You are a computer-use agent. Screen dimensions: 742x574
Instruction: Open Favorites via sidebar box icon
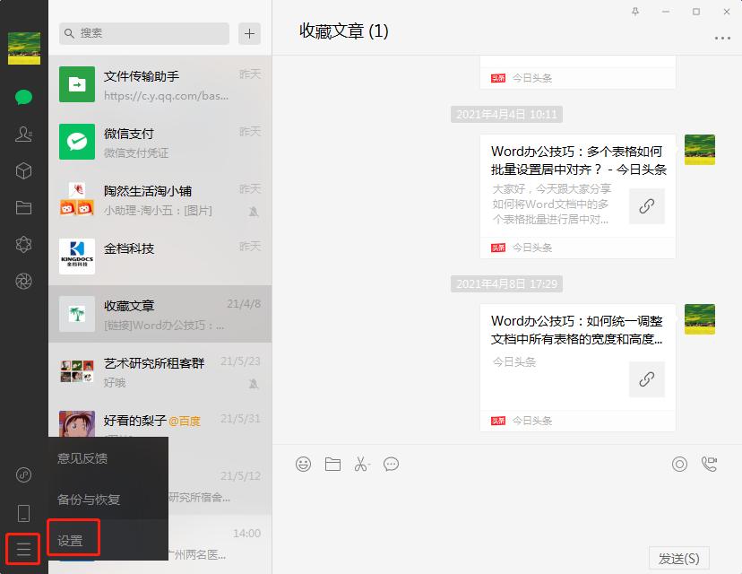22,170
